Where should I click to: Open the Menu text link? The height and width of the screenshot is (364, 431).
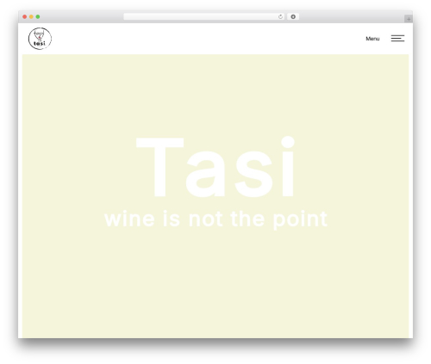click(372, 39)
